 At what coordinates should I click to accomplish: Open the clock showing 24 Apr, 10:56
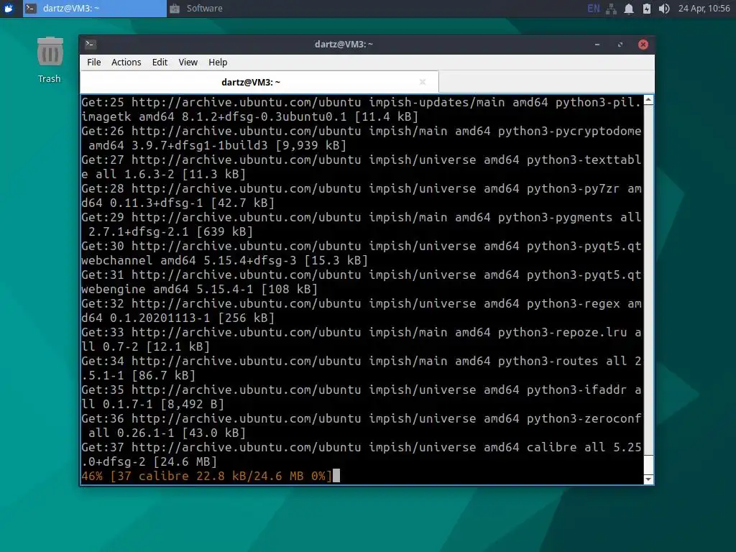[704, 9]
